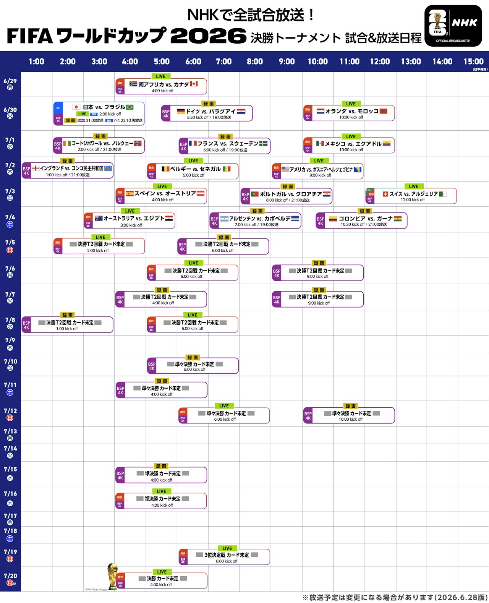Click the 5:30 kick off / 19:00放送 text
Viewport: 489px width, 603px height.
[209, 117]
